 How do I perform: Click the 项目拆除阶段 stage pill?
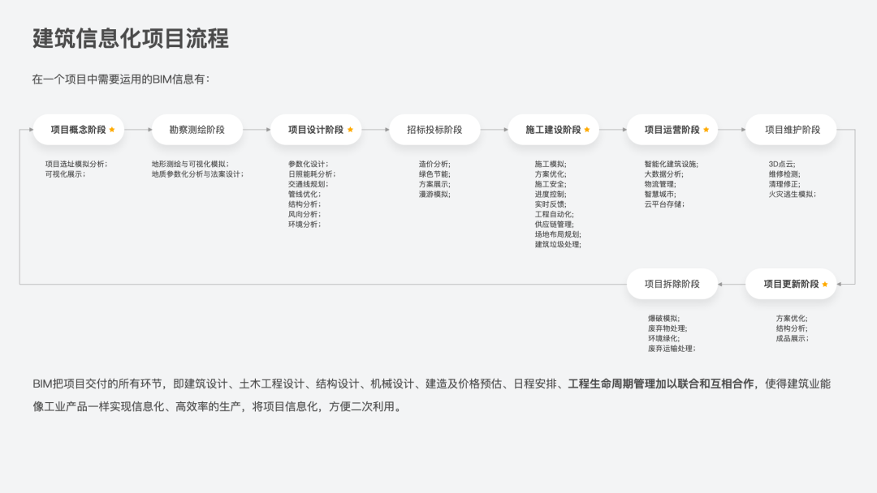[x=672, y=284]
